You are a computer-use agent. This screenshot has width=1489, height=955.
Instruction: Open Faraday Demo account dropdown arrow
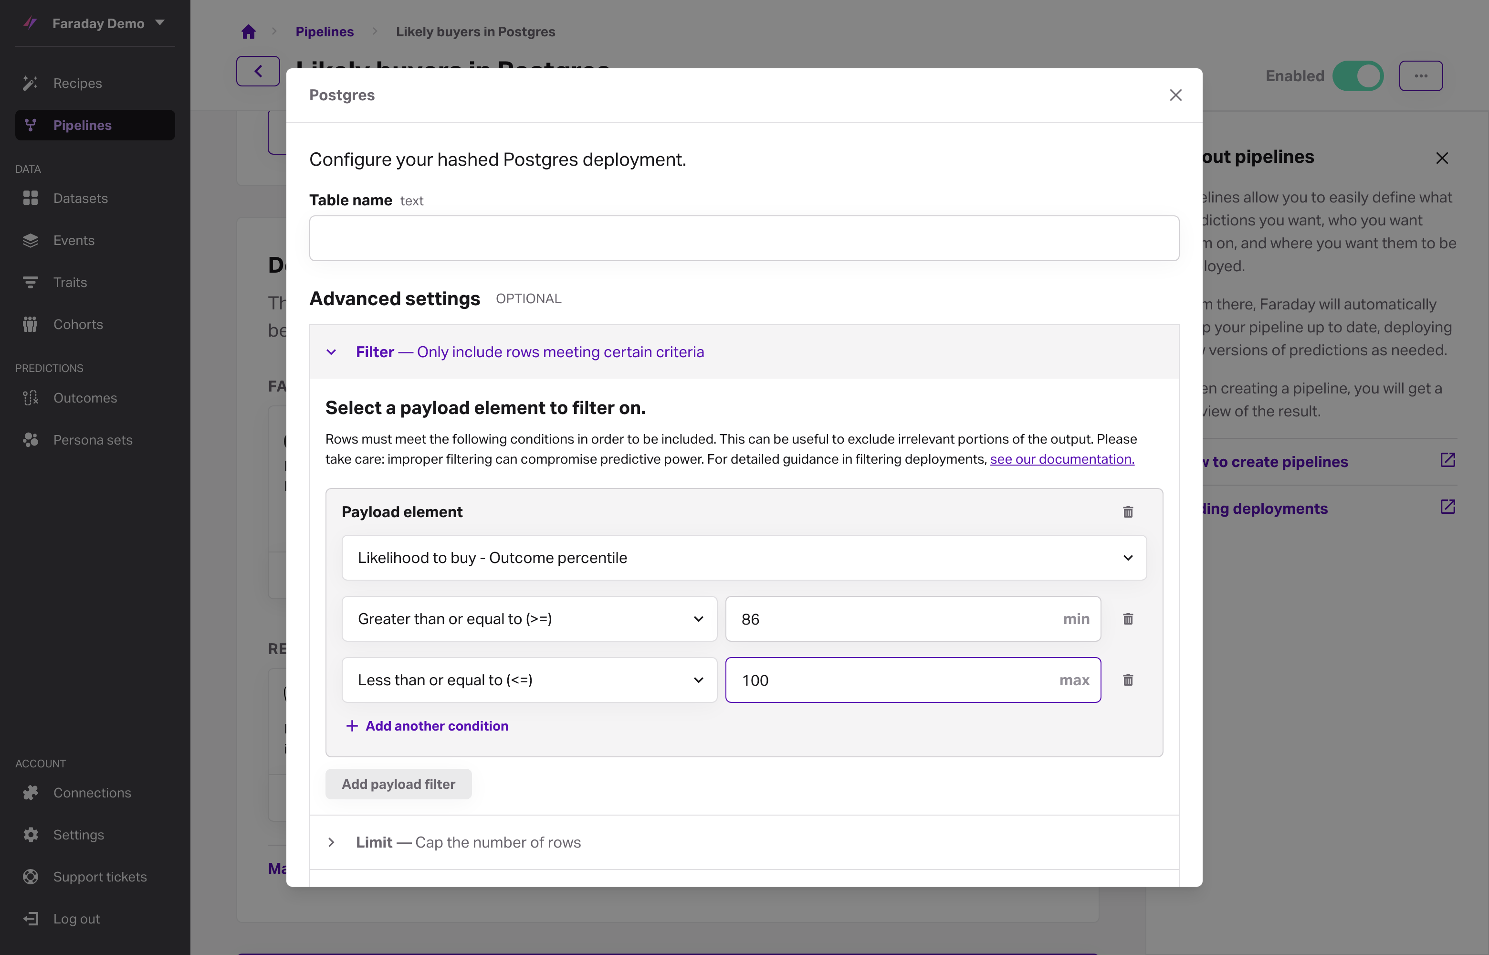[x=160, y=22]
